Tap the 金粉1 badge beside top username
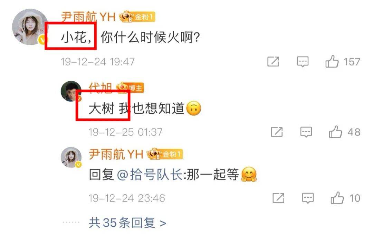 (137, 17)
